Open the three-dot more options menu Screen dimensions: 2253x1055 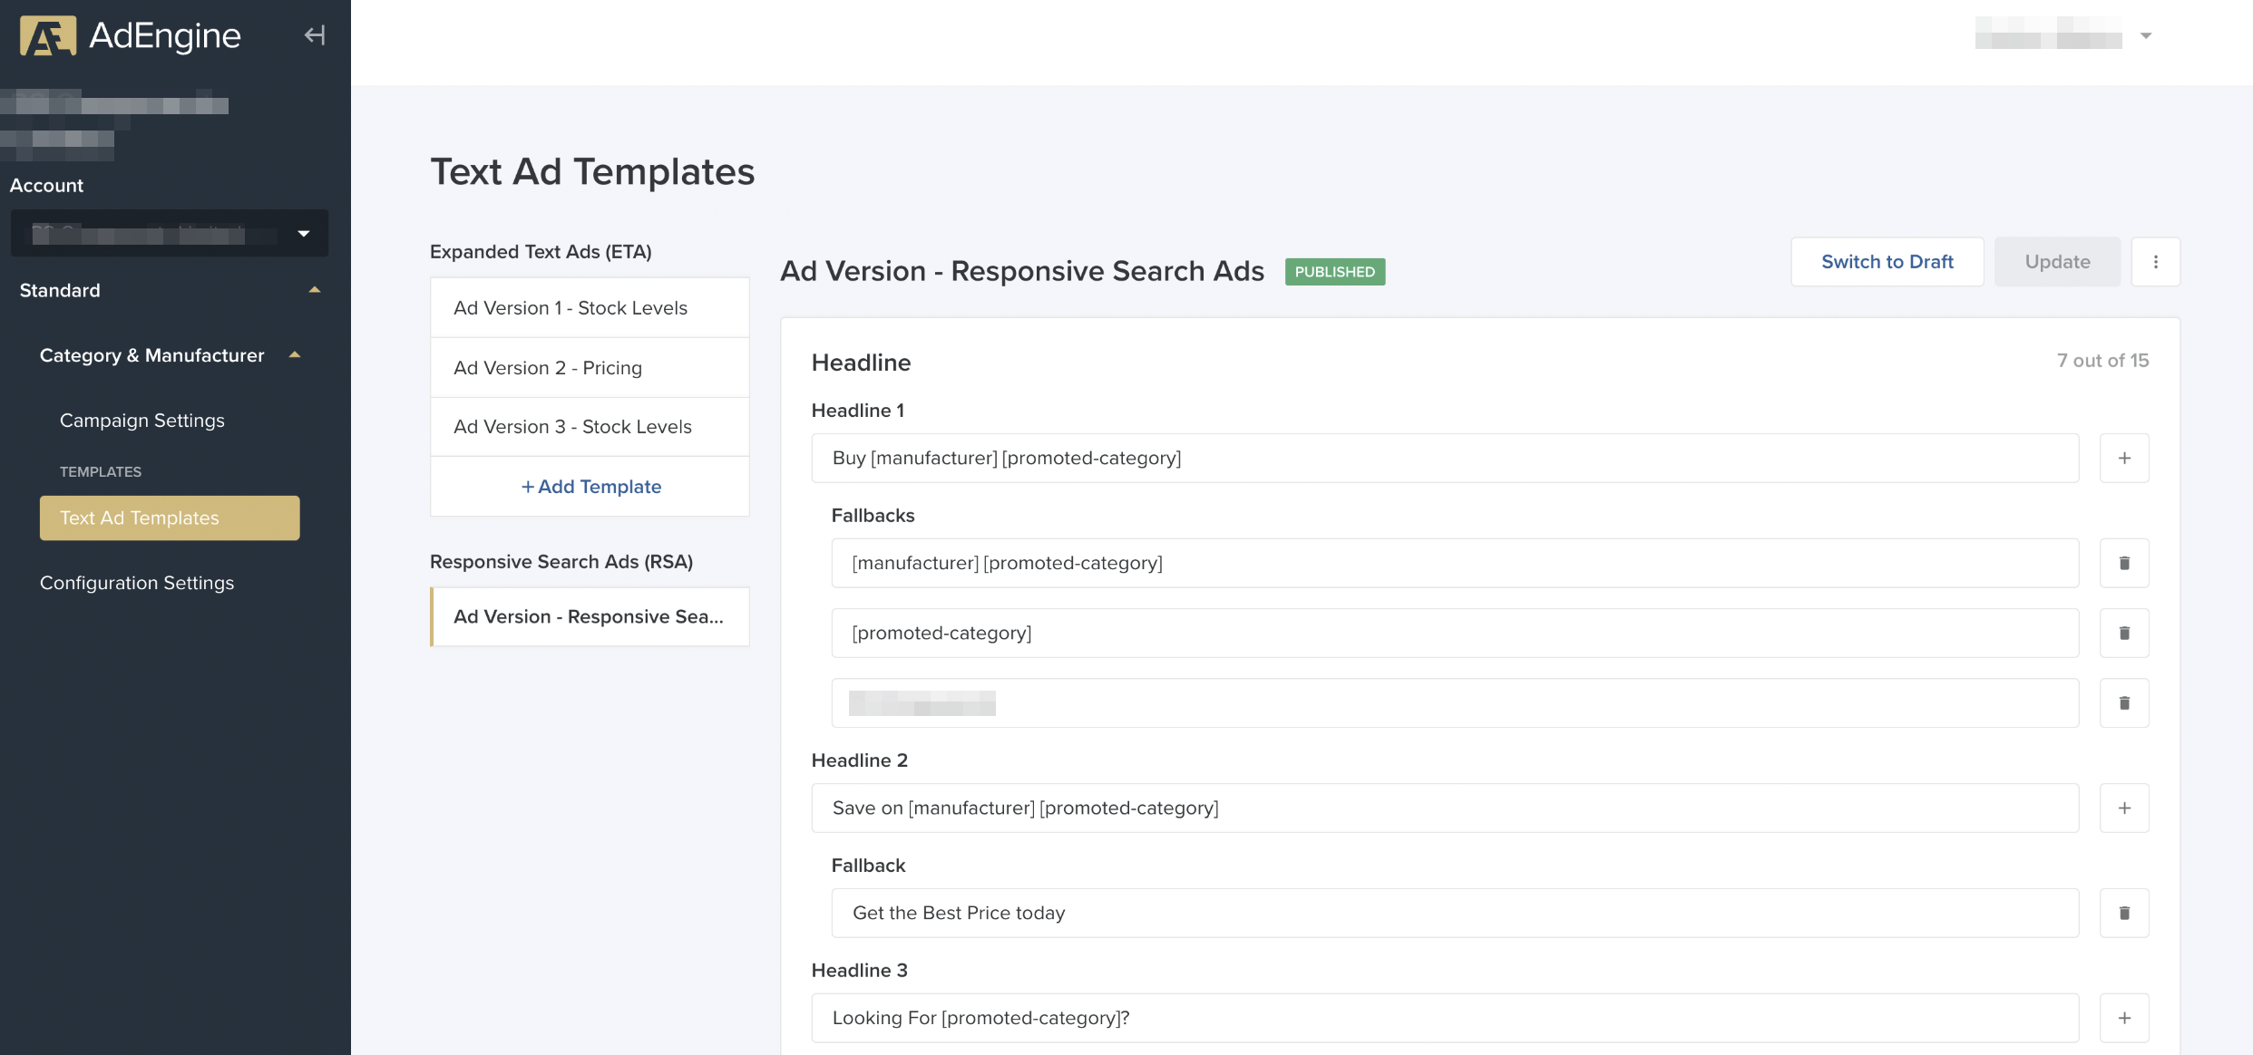(x=2155, y=262)
